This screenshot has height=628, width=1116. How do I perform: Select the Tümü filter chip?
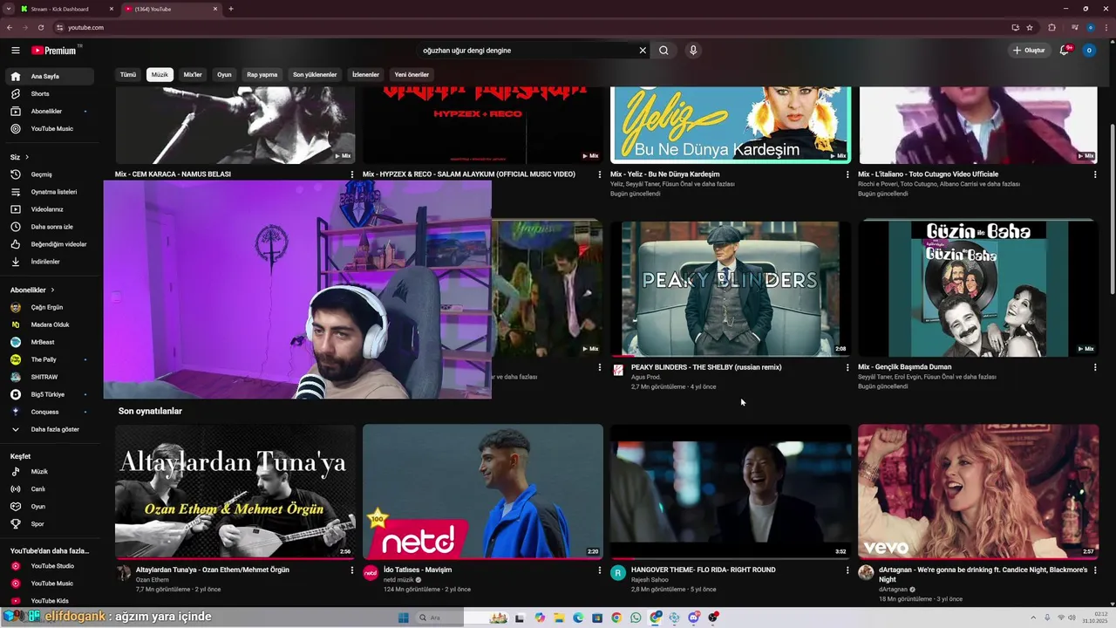pos(128,75)
